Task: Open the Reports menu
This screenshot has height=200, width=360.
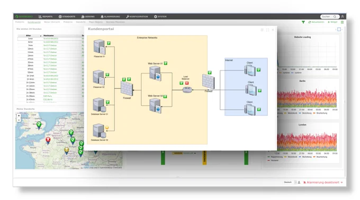Action: [46, 16]
